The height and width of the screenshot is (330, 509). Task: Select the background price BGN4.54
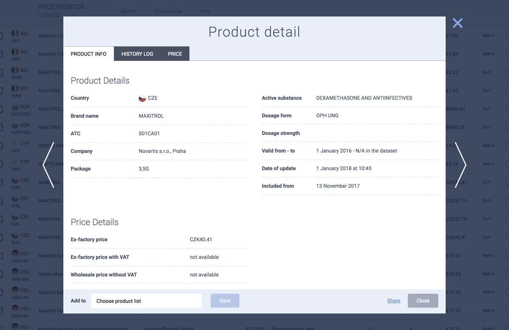tap(456, 109)
